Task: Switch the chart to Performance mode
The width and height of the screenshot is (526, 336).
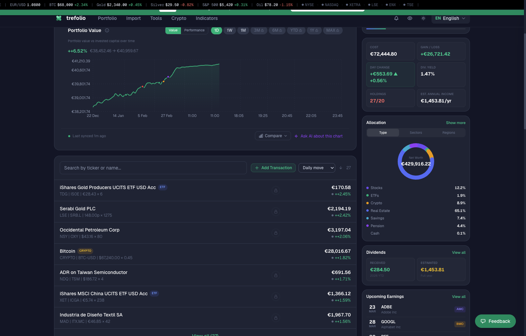Action: [x=194, y=30]
